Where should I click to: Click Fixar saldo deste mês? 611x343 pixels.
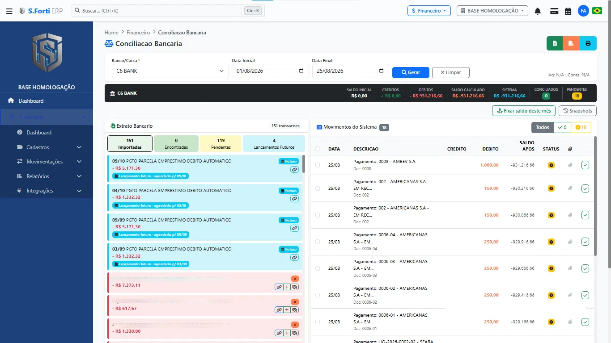click(524, 111)
